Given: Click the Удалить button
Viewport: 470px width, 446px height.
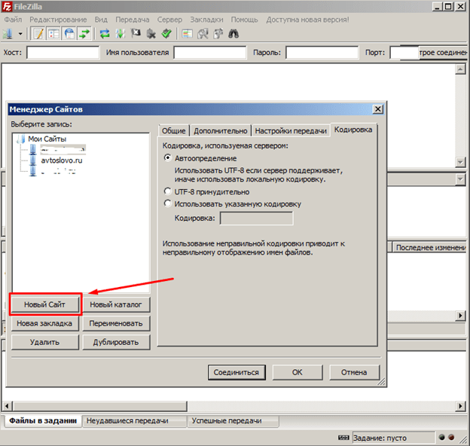Looking at the screenshot, I should pyautogui.click(x=45, y=342).
